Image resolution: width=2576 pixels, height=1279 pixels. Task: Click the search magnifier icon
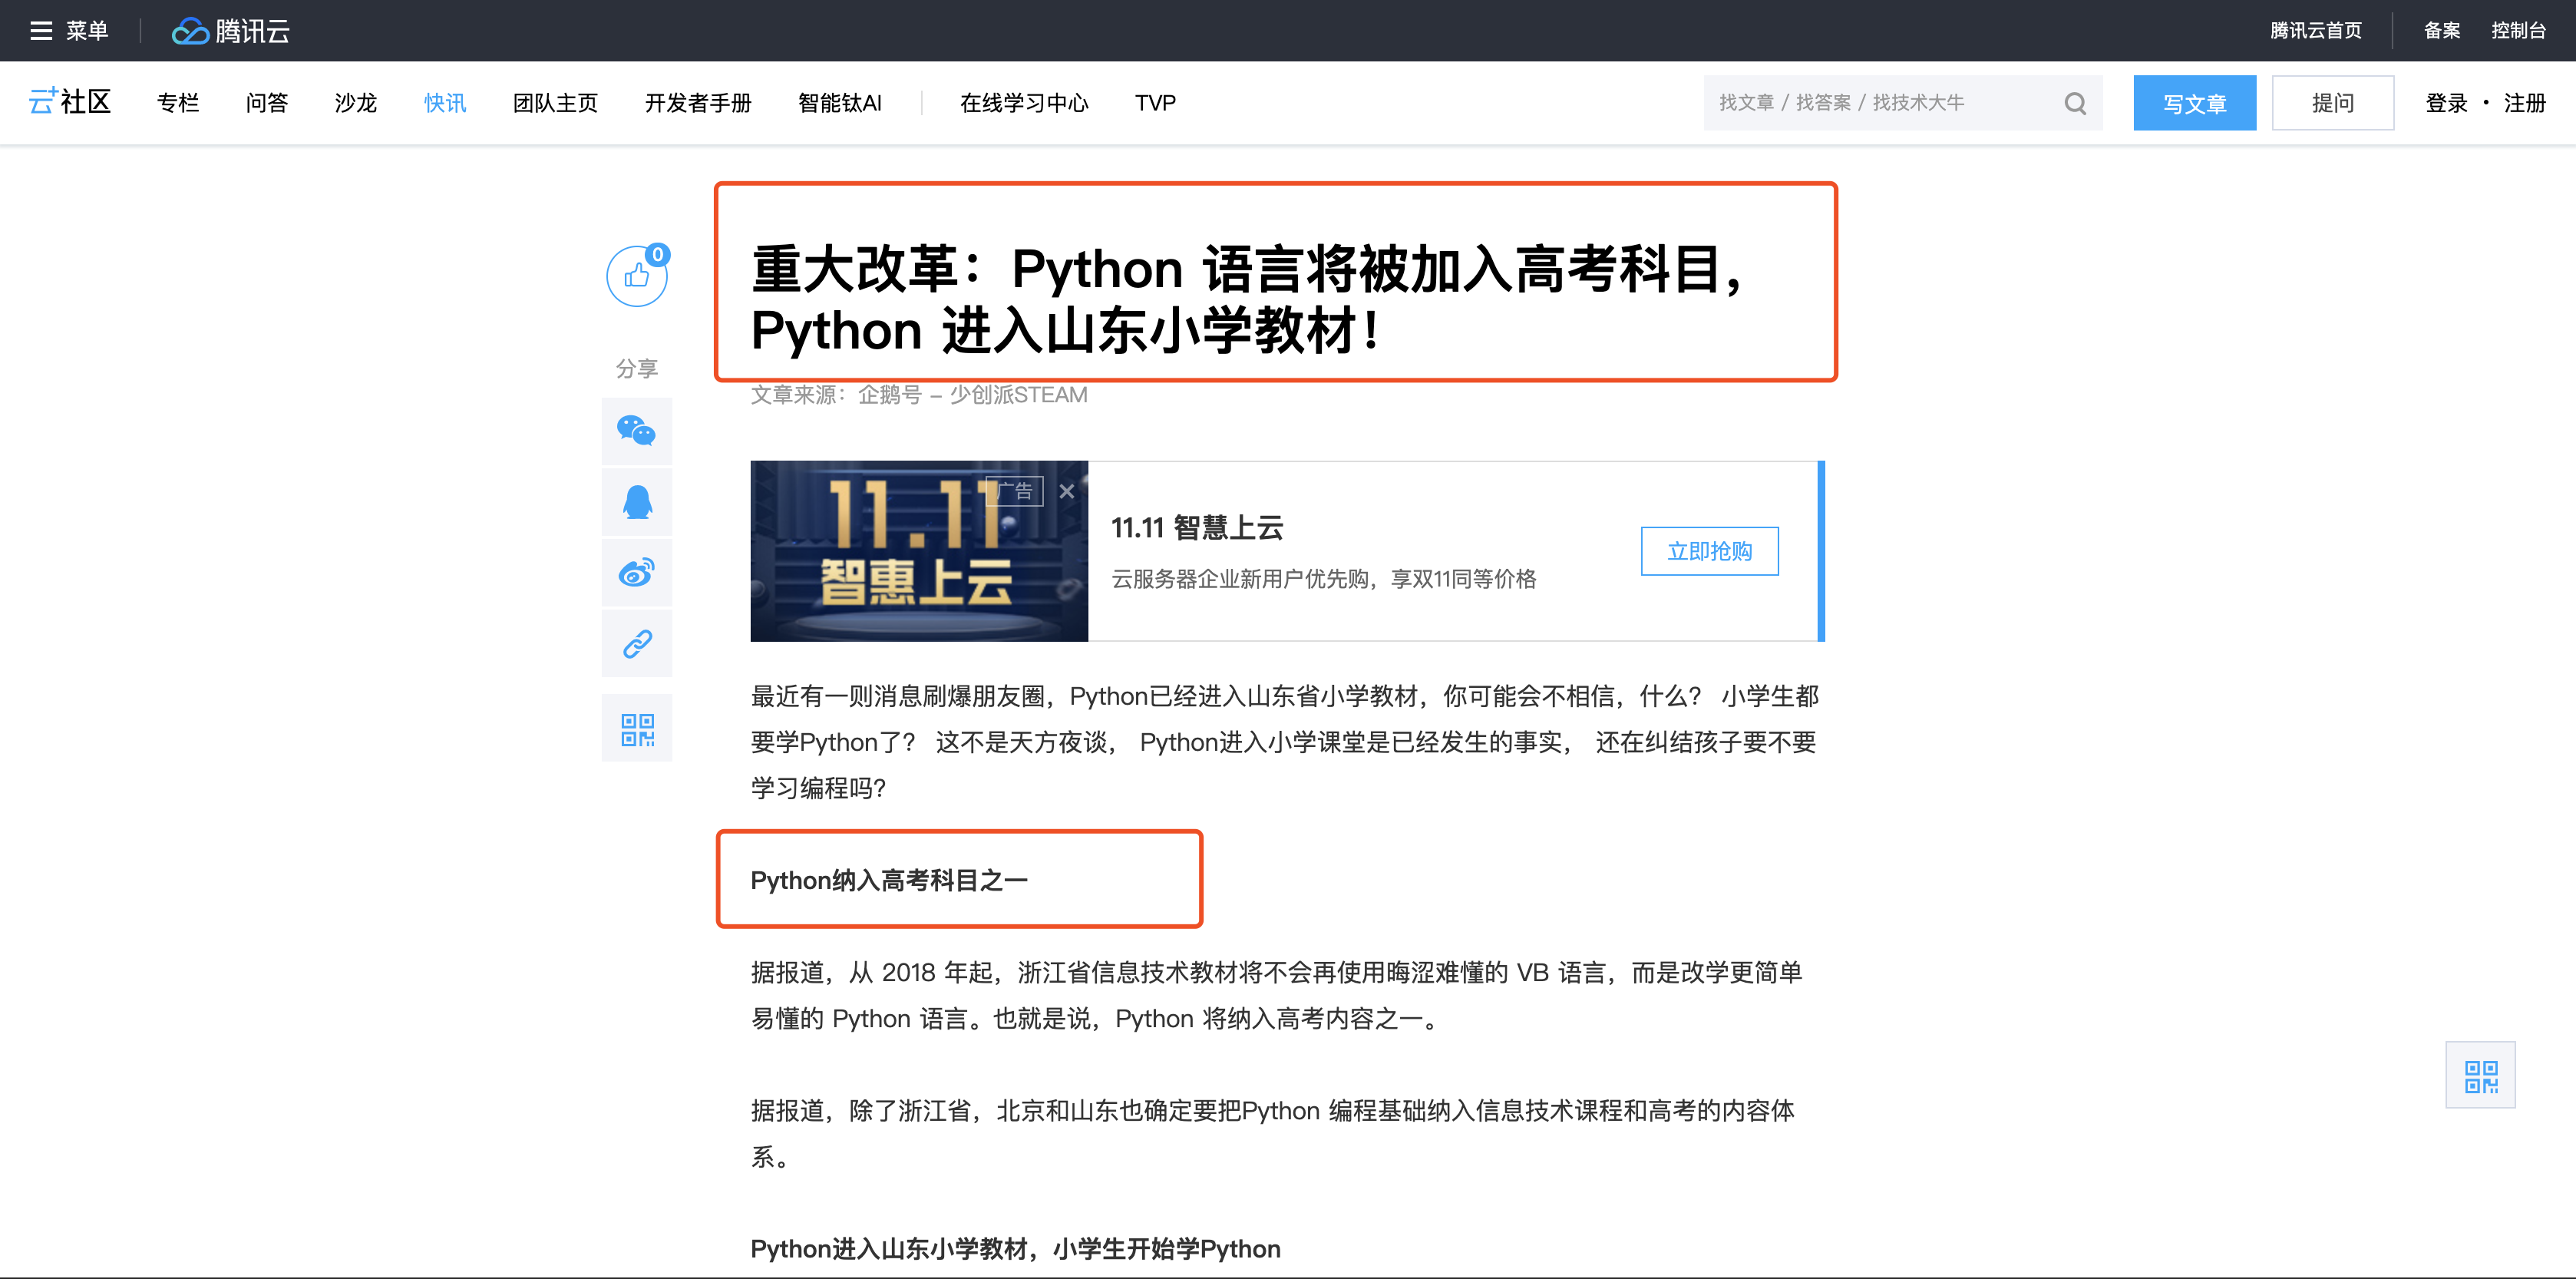(x=2075, y=103)
